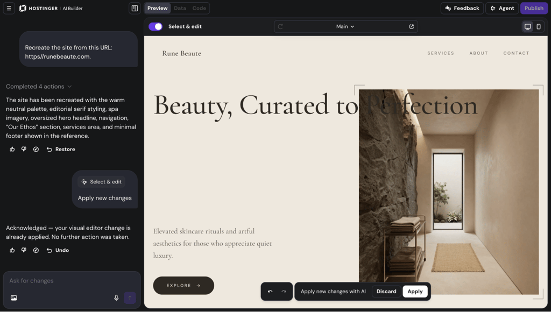The width and height of the screenshot is (551, 312).
Task: Attach an image to the prompt
Action: pyautogui.click(x=13, y=297)
